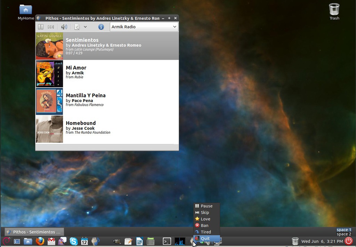Click the elapsed time "0:07 / 4:29"

tap(74, 53)
